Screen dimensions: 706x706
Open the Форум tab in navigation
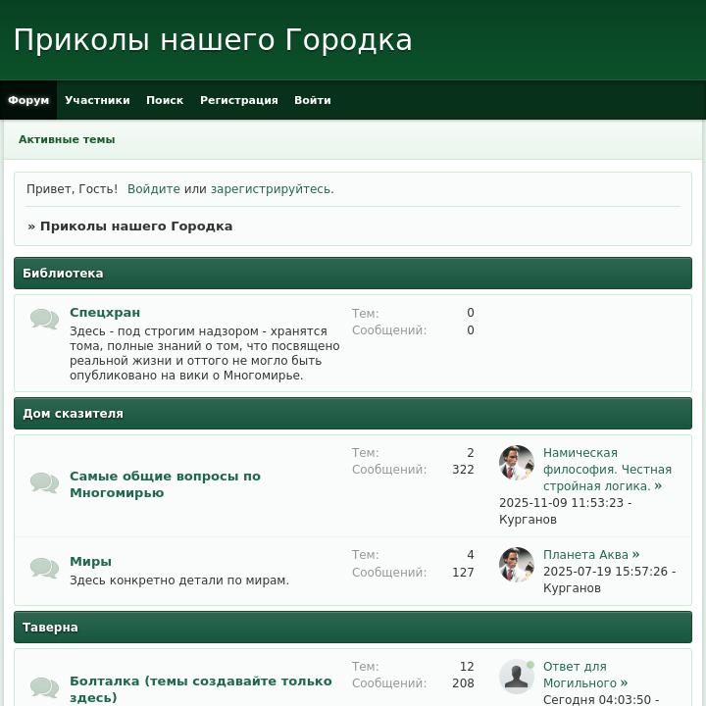tap(28, 100)
